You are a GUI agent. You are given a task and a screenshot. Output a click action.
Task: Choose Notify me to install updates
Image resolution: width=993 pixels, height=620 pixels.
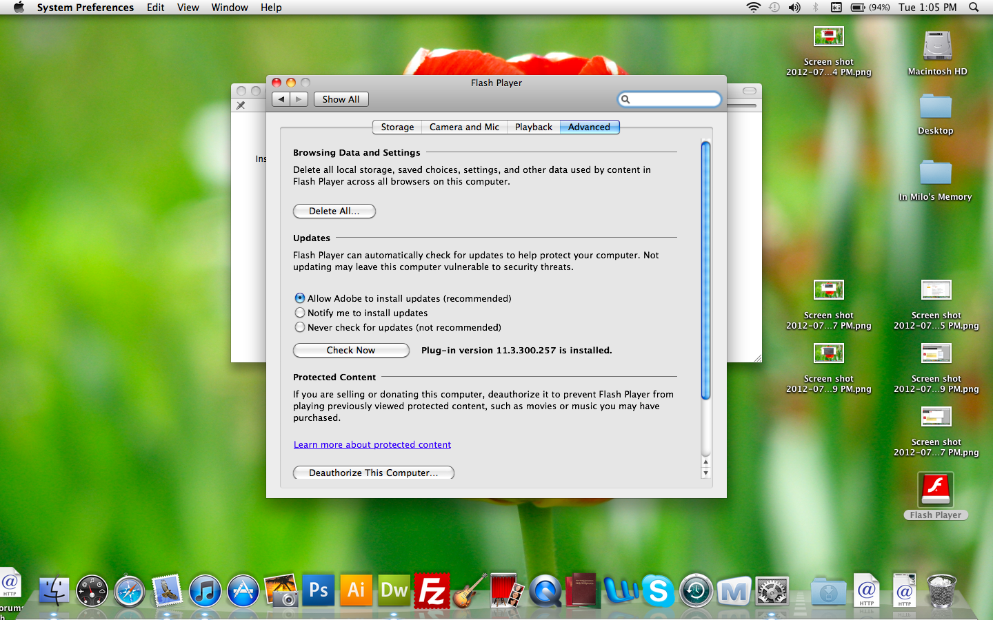click(299, 313)
